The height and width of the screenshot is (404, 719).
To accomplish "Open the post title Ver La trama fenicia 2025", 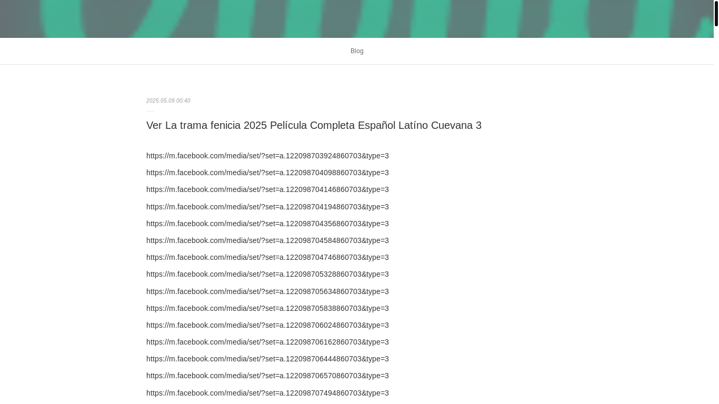I will click(314, 125).
